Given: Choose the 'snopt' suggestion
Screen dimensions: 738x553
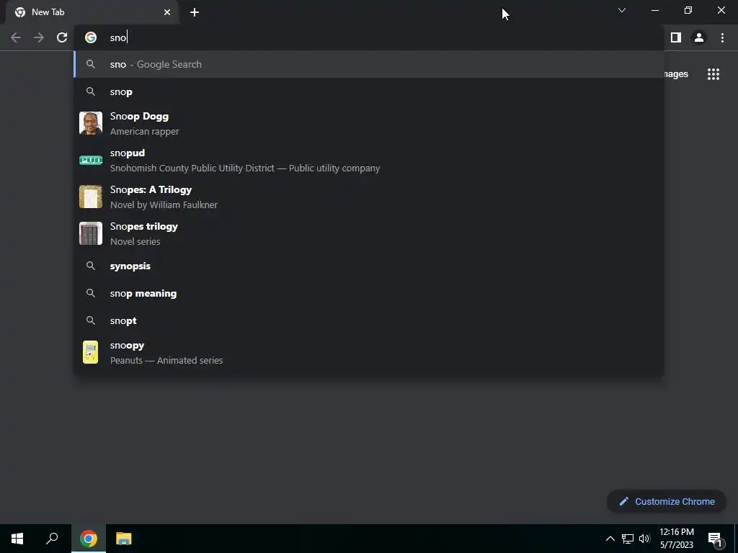Looking at the screenshot, I should pos(368,320).
